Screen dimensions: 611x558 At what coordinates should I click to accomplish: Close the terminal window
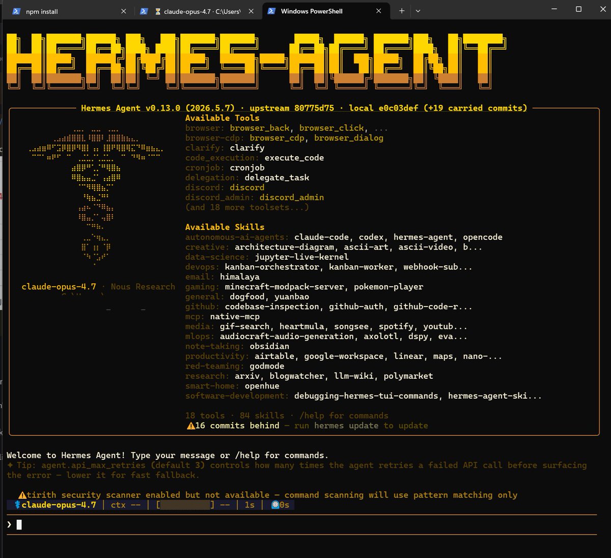602,9
